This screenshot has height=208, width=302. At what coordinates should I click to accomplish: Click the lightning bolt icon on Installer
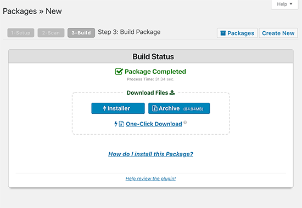104,108
